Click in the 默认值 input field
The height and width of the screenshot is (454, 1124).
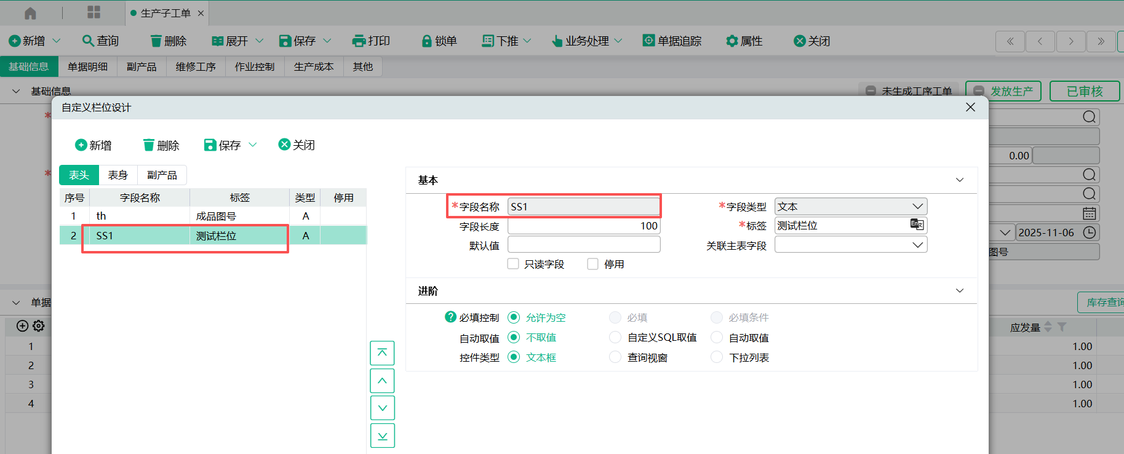click(x=583, y=245)
